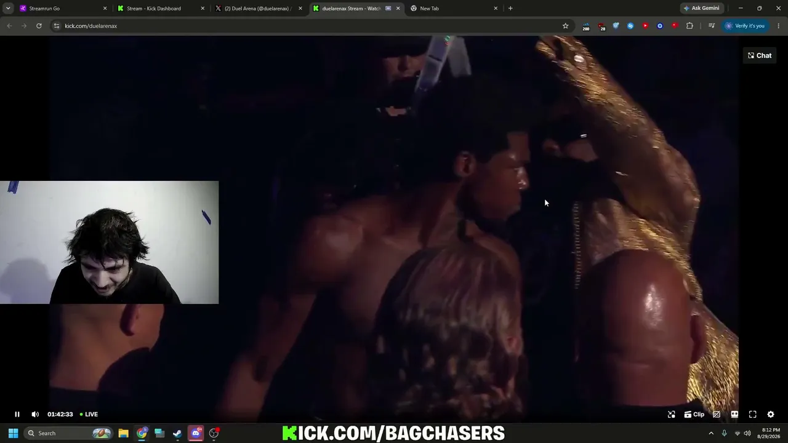The image size is (788, 443).
Task: Expand the tab search dropdown
Action: pos(8,9)
